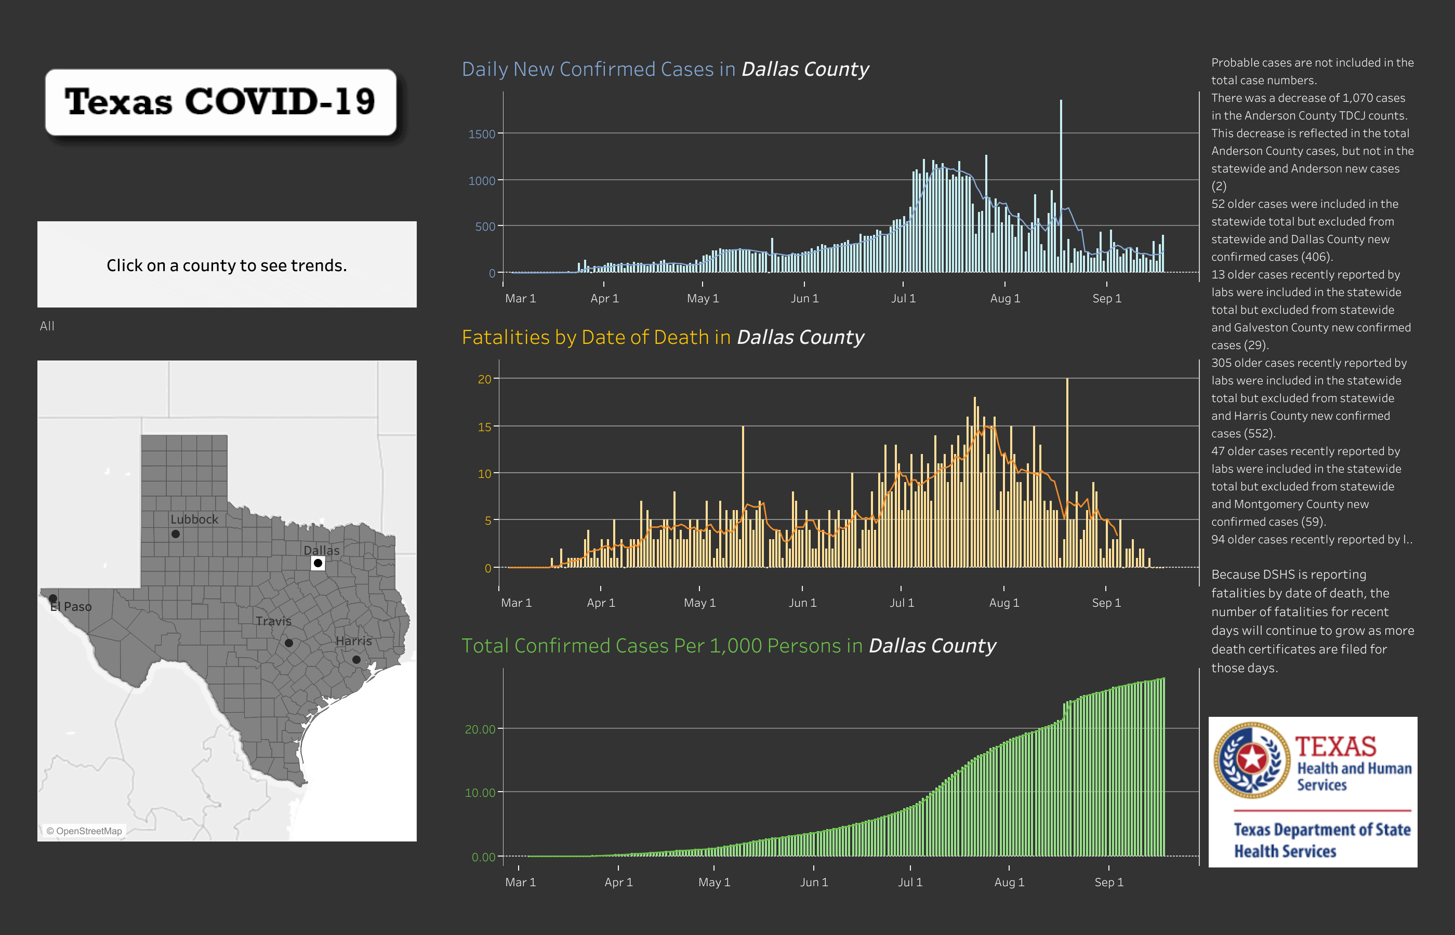The width and height of the screenshot is (1455, 935).
Task: Click the 500 axis label on cases chart
Action: pos(485,226)
